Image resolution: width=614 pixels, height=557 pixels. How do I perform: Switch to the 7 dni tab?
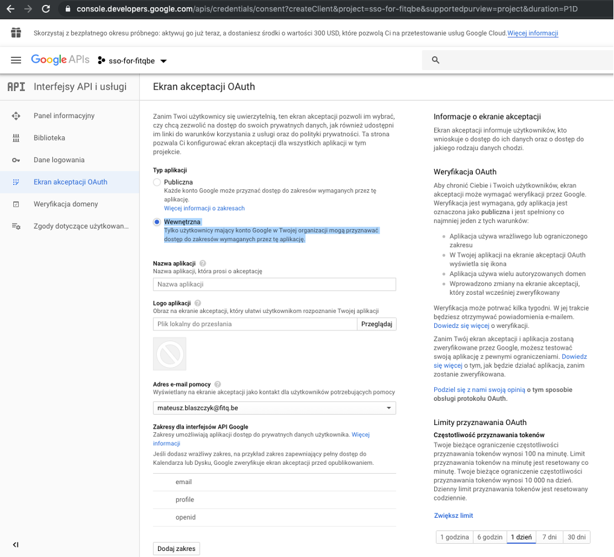point(549,537)
